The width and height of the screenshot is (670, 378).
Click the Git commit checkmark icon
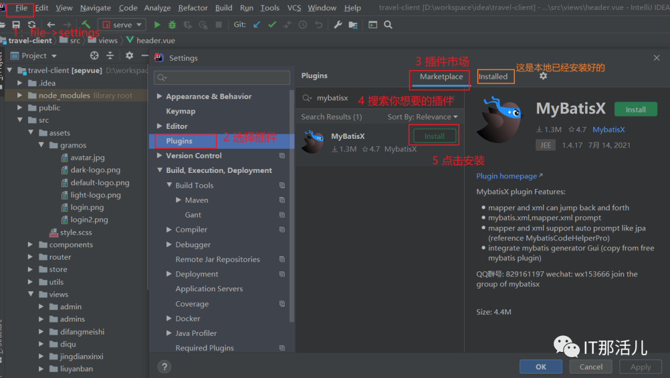272,25
